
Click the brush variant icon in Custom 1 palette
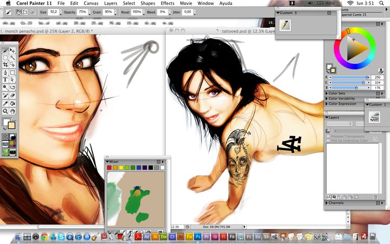(374, 117)
